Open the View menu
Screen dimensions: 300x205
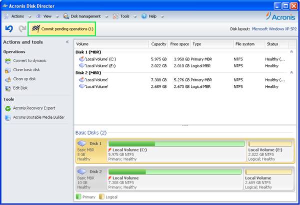(47, 16)
